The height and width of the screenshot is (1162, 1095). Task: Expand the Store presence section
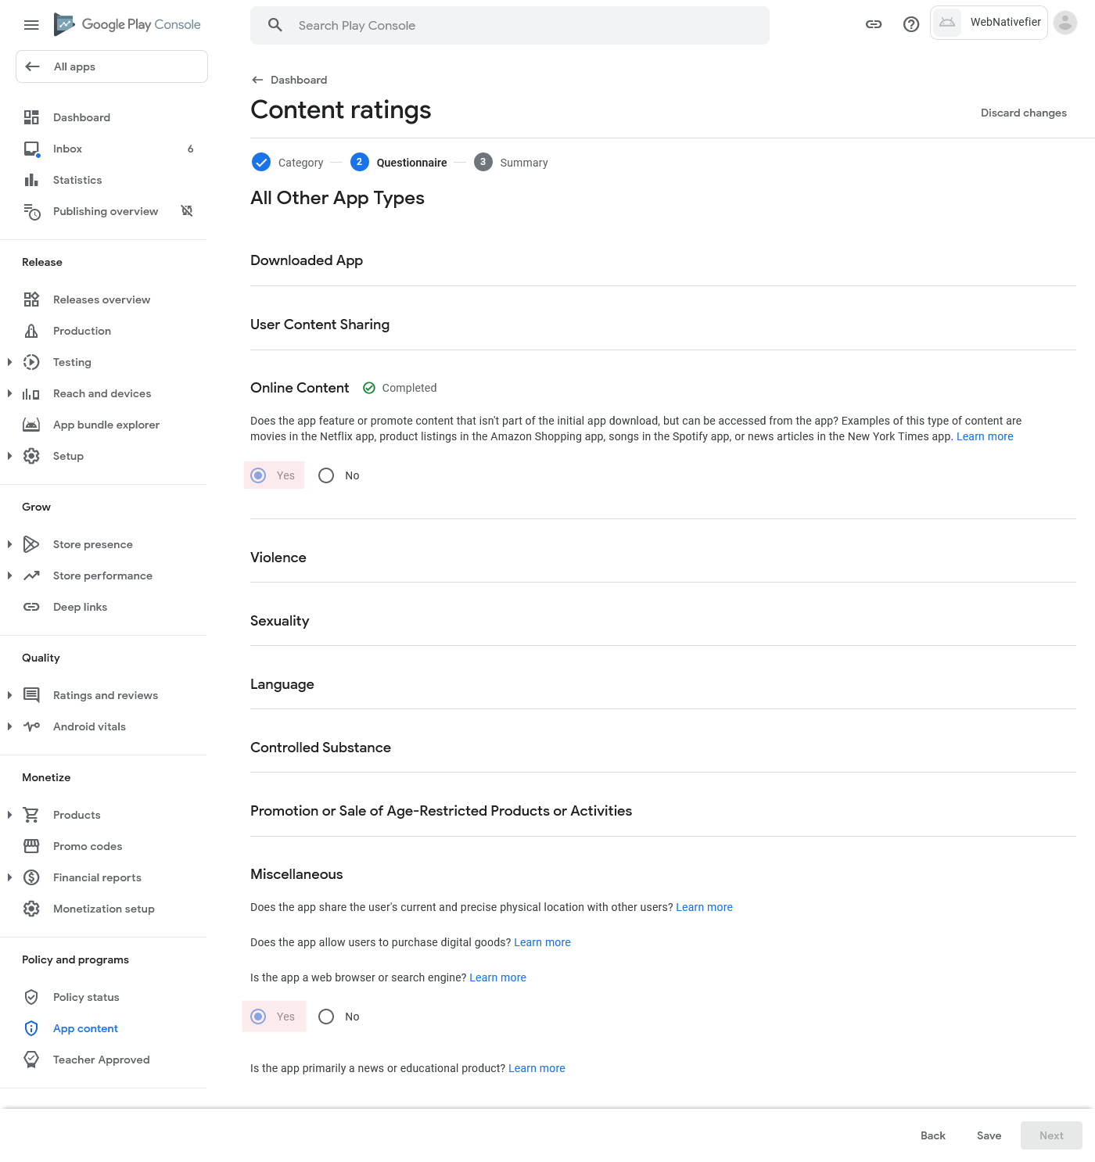click(9, 544)
